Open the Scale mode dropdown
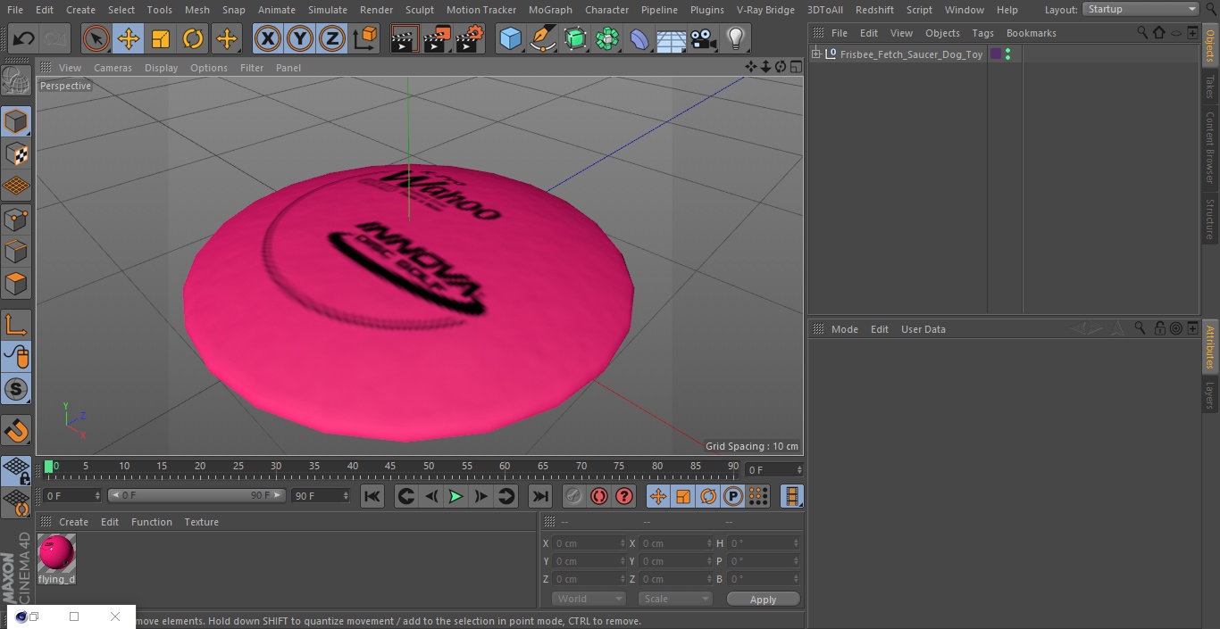Viewport: 1220px width, 629px height. coord(675,599)
